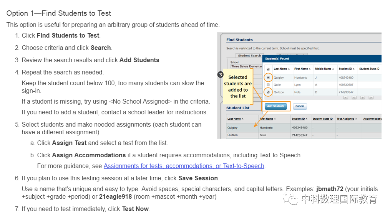390x216 pixels.
Task: Select Humberto in the Student List table
Action: pyautogui.click(x=266, y=128)
